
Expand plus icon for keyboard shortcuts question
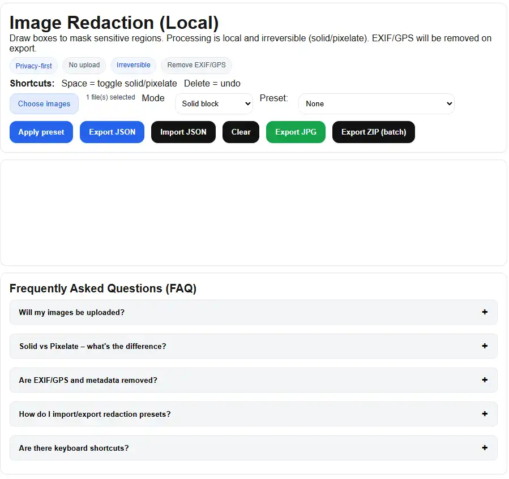click(484, 448)
